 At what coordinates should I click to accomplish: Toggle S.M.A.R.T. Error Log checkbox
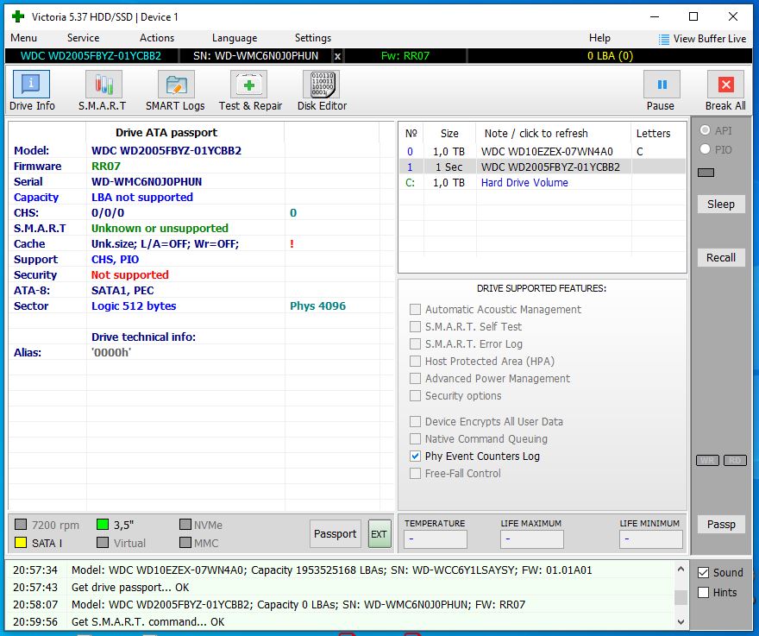pyautogui.click(x=415, y=344)
